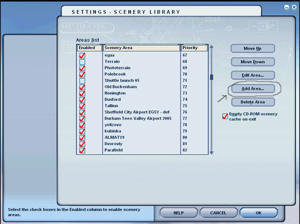Image resolution: width=300 pixels, height=224 pixels.
Task: Disable Durham Tees Valley Airport 2005 checkbox
Action: click(x=82, y=118)
